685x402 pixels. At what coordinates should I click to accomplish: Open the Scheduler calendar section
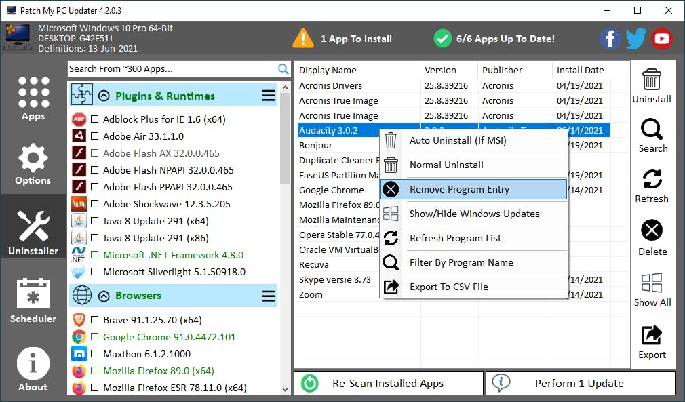point(33,301)
